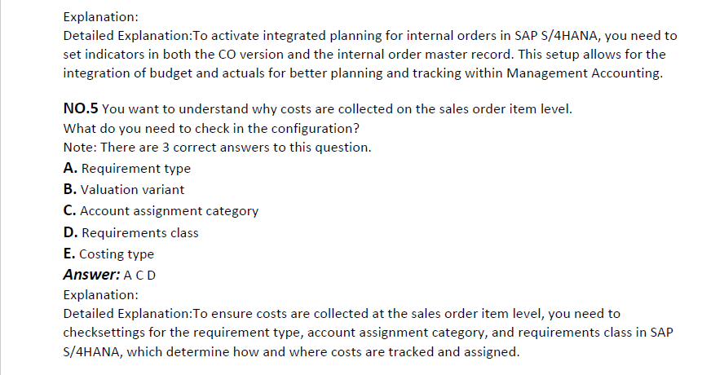This screenshot has height=375, width=702.
Task: Click the Explanation: heading below the answer
Action: click(x=101, y=295)
